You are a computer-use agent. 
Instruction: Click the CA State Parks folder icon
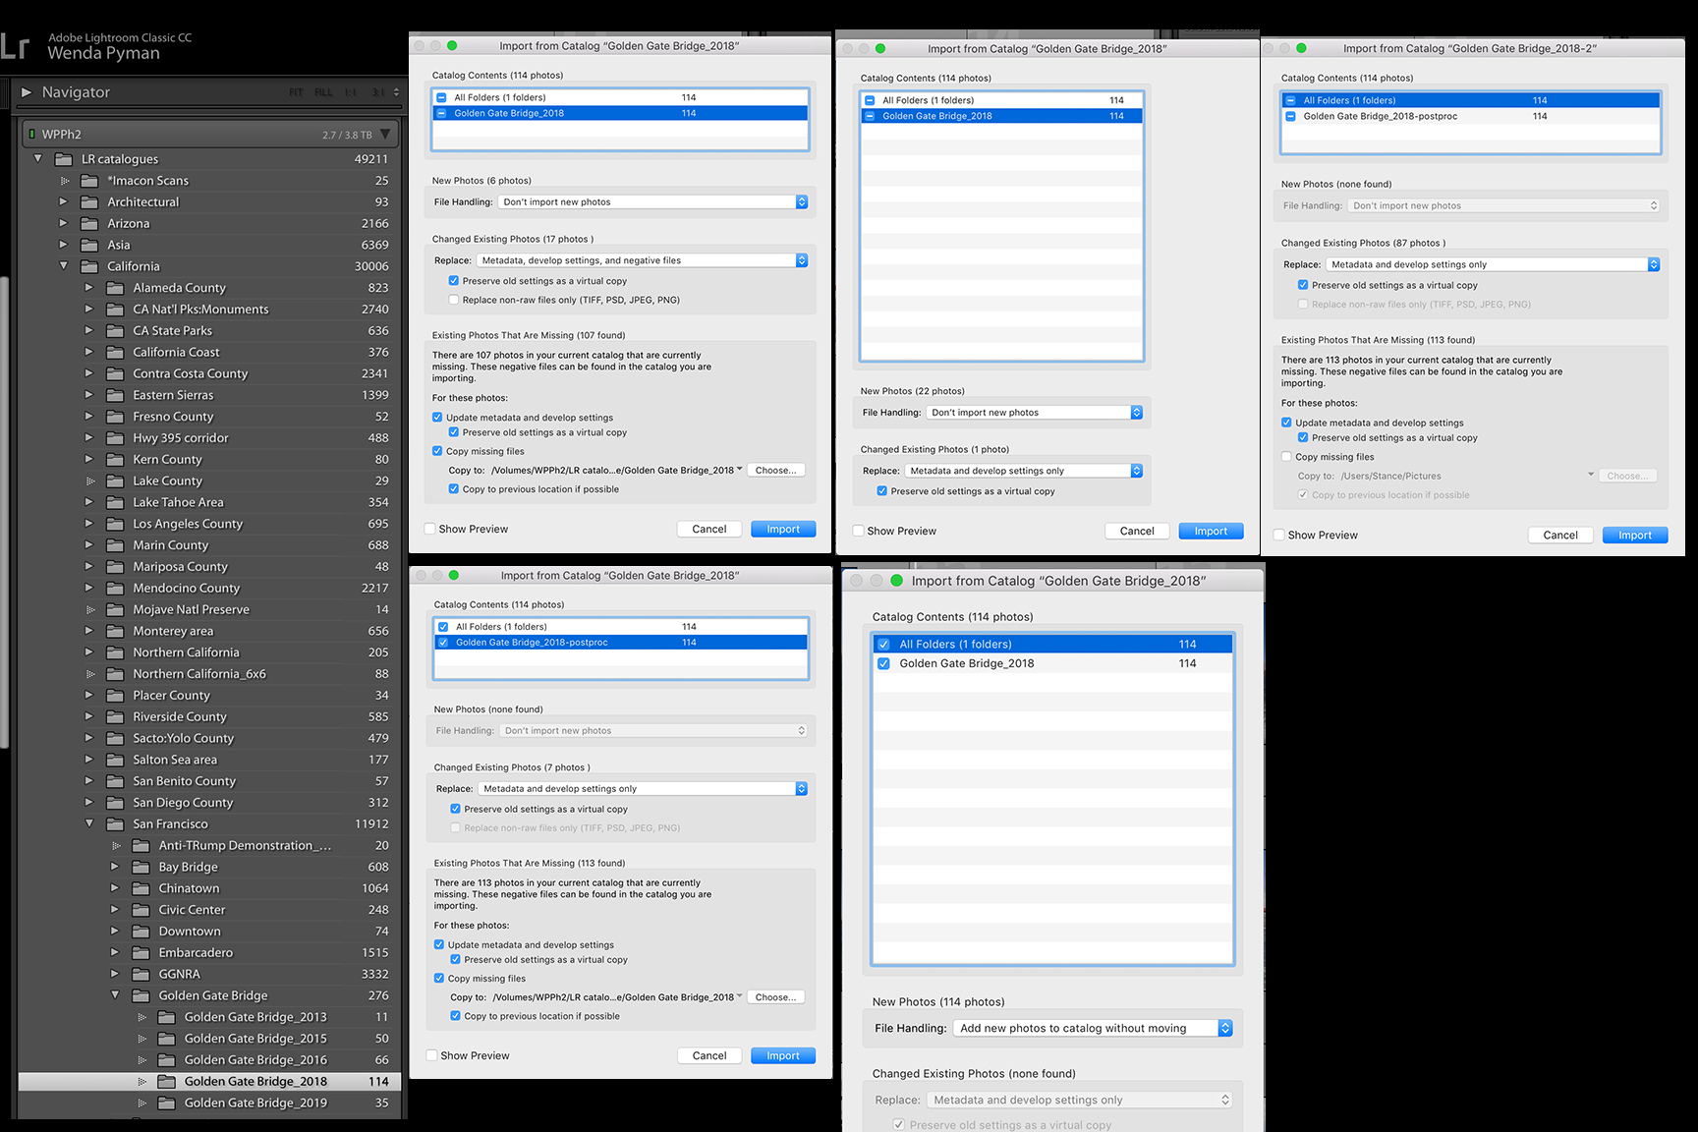tap(115, 331)
